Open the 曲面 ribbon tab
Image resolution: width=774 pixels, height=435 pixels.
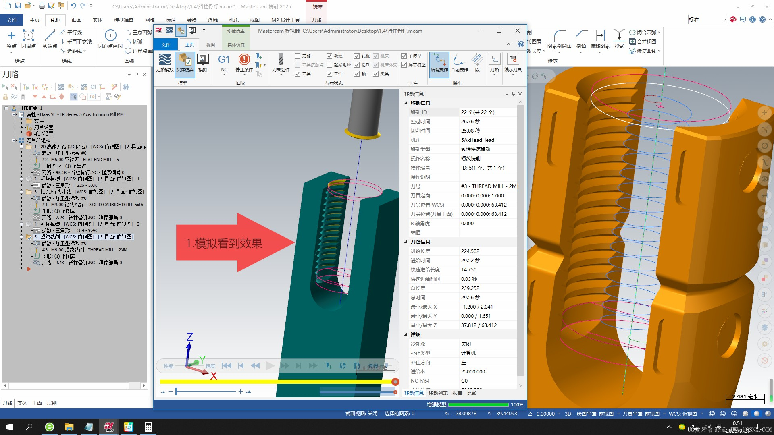[77, 20]
